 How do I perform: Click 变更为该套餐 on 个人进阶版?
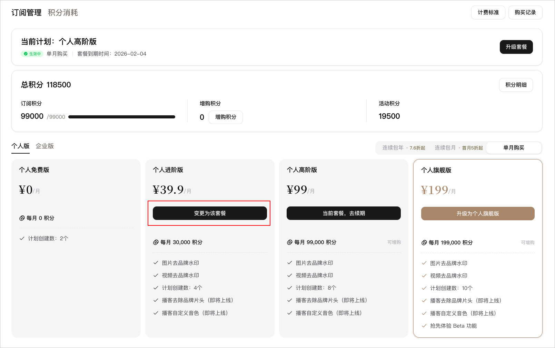pyautogui.click(x=210, y=213)
